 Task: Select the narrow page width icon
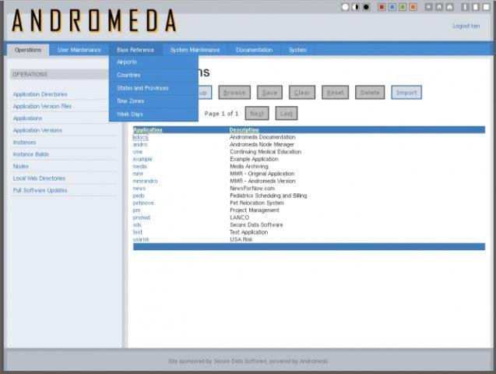coord(466,7)
